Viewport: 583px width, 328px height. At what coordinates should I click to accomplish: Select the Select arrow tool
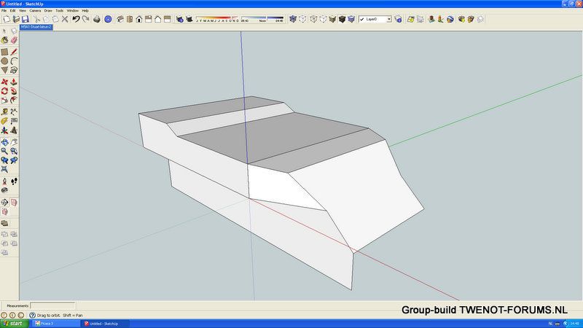[x=4, y=31]
